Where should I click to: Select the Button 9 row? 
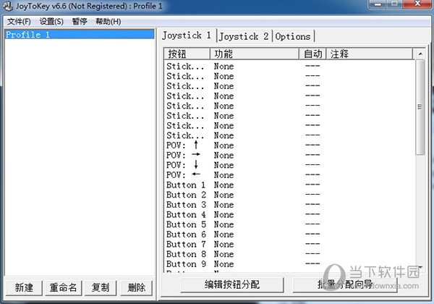coord(289,264)
